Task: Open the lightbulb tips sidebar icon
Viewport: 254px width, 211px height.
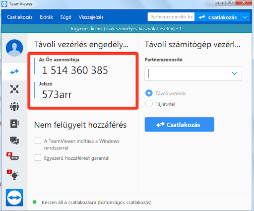Action: (x=13, y=175)
